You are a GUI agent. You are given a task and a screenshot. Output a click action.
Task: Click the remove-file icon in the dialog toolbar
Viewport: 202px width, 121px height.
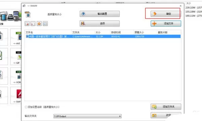tap(27, 24)
